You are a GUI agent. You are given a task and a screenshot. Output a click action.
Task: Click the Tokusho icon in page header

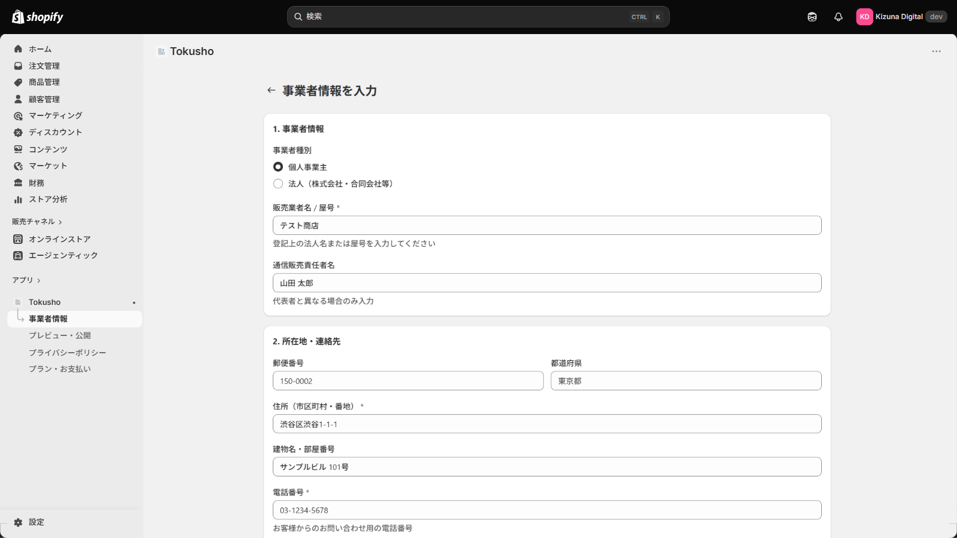coord(161,52)
